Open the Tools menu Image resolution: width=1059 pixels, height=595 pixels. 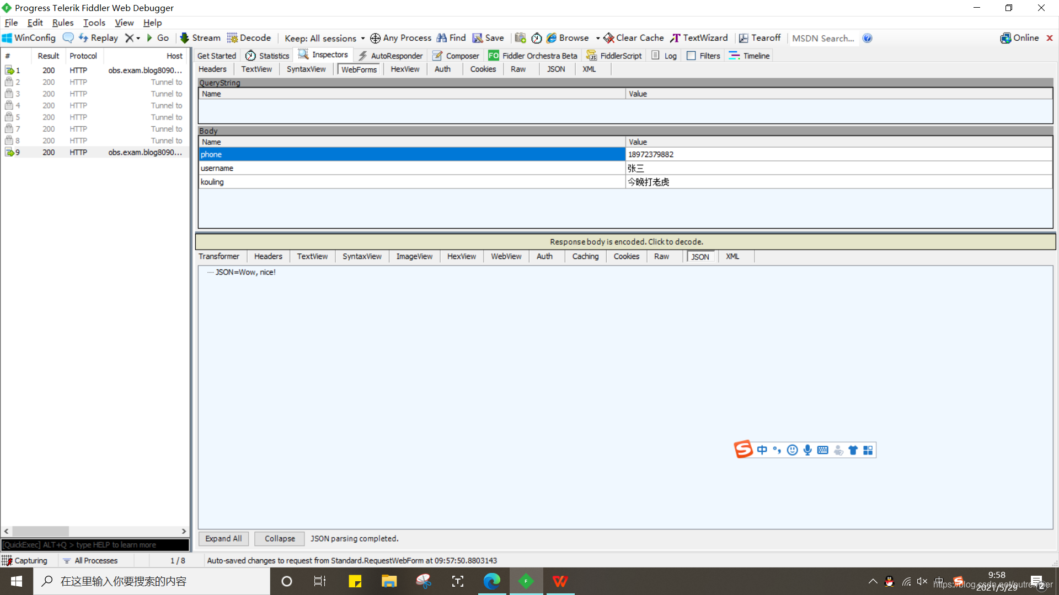tap(94, 23)
